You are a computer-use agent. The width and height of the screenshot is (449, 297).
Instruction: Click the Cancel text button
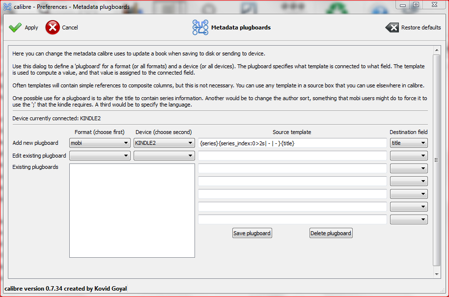point(70,27)
